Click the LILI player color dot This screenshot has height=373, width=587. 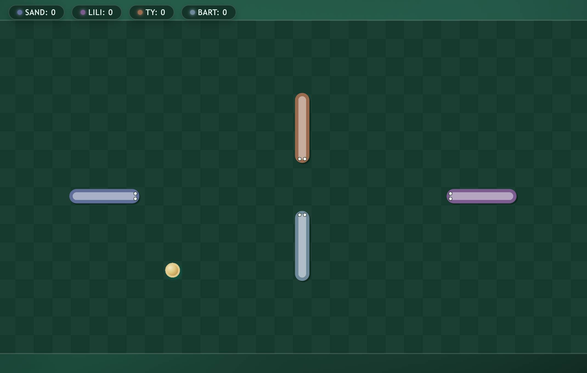(x=82, y=12)
